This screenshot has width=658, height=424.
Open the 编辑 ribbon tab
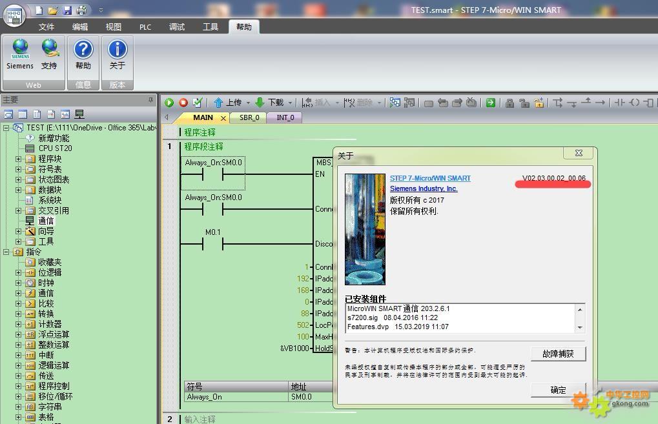[79, 27]
